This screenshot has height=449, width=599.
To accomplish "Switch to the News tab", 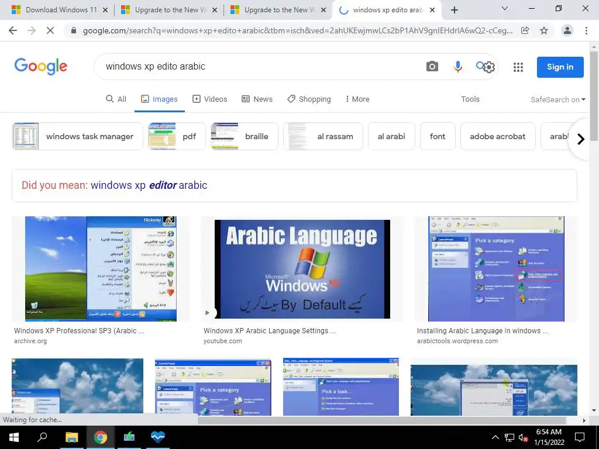I will click(x=257, y=99).
